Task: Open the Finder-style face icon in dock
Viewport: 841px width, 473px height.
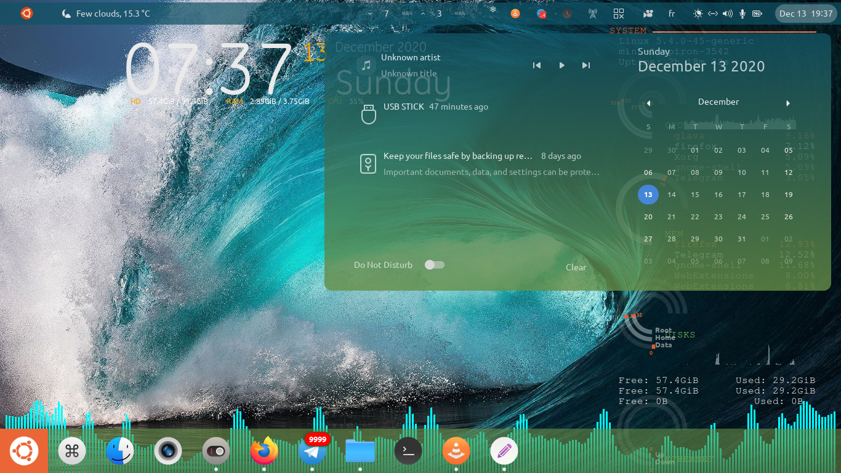Action: pyautogui.click(x=120, y=451)
